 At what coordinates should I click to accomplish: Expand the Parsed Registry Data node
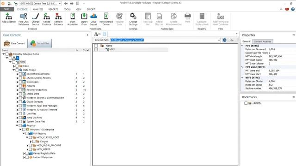click(x=24, y=154)
